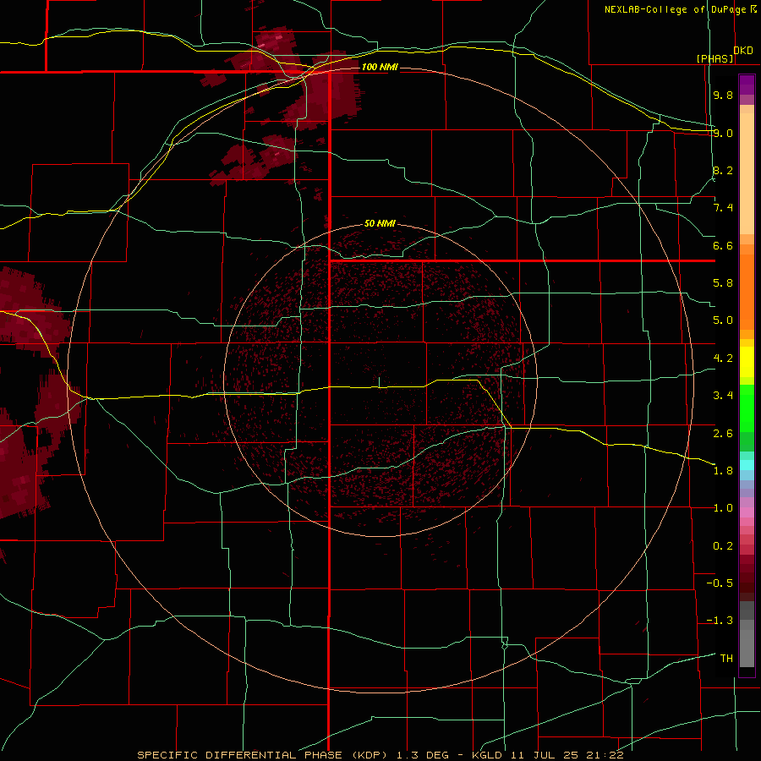Click the 100 NMI range ring label
The image size is (761, 761).
click(380, 67)
